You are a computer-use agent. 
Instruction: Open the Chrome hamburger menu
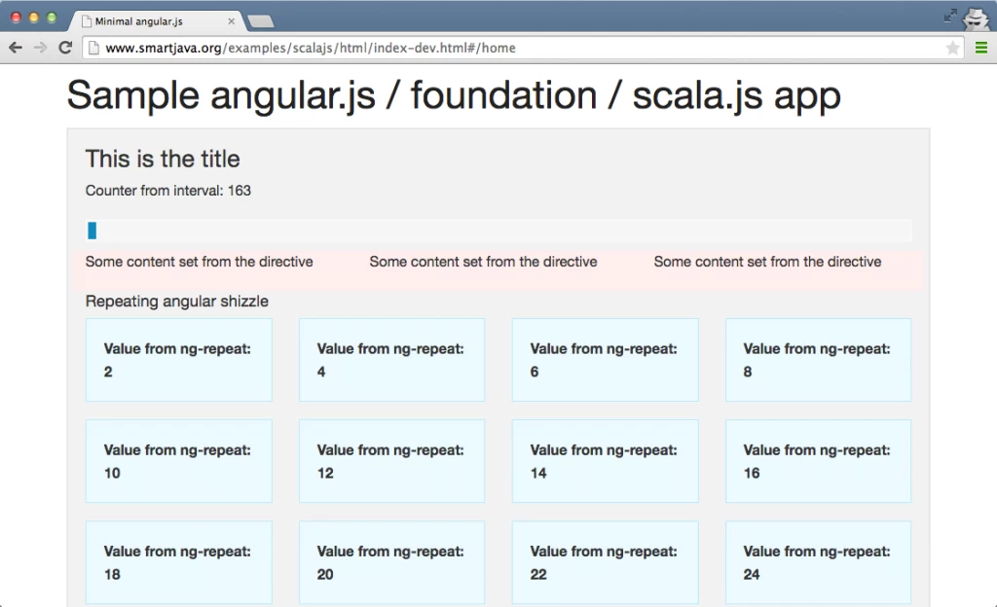pyautogui.click(x=979, y=47)
